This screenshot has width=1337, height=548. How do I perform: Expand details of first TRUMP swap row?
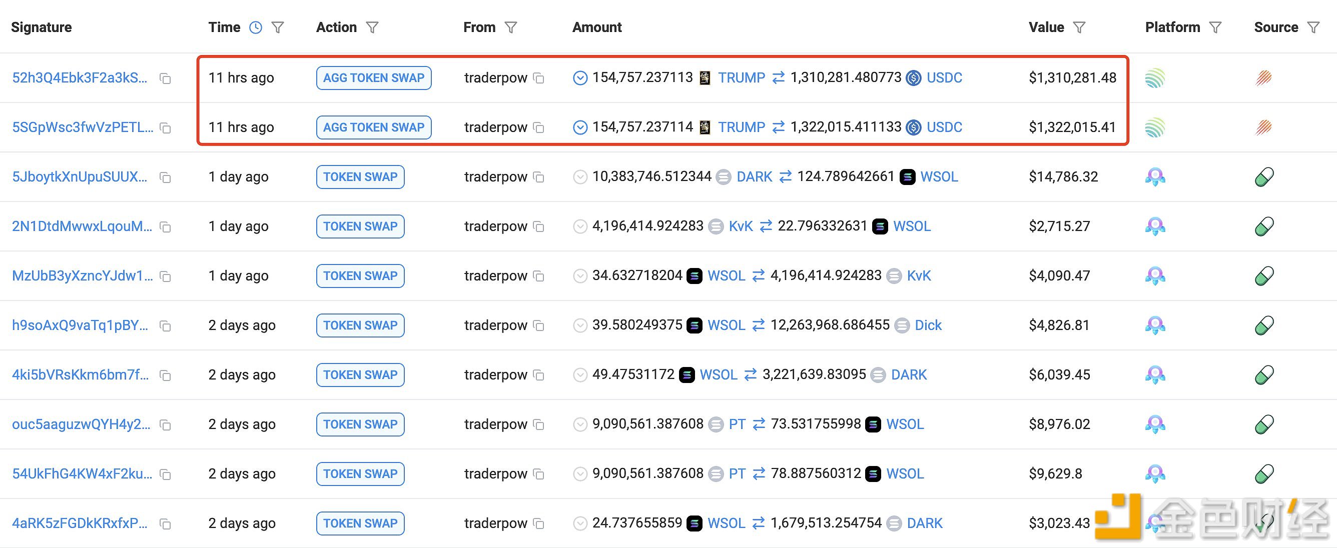tap(580, 78)
